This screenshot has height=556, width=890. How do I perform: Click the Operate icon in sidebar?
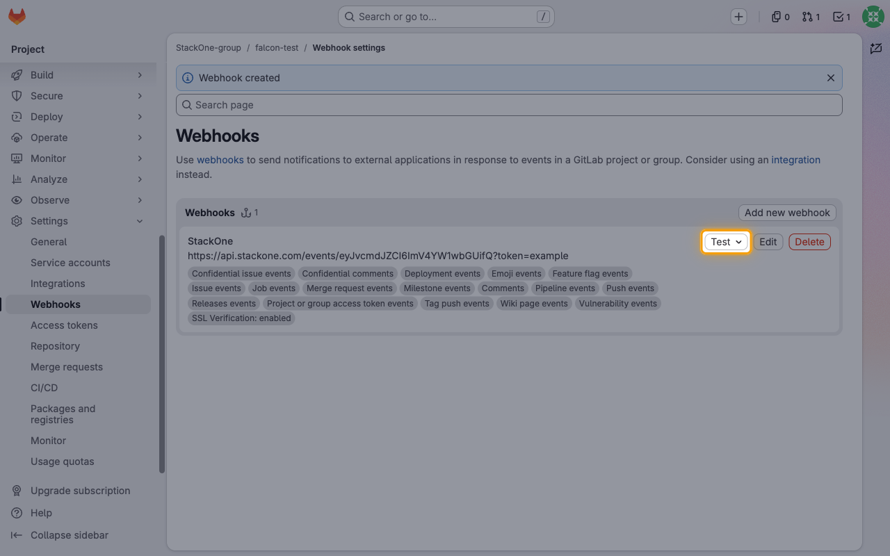(17, 138)
